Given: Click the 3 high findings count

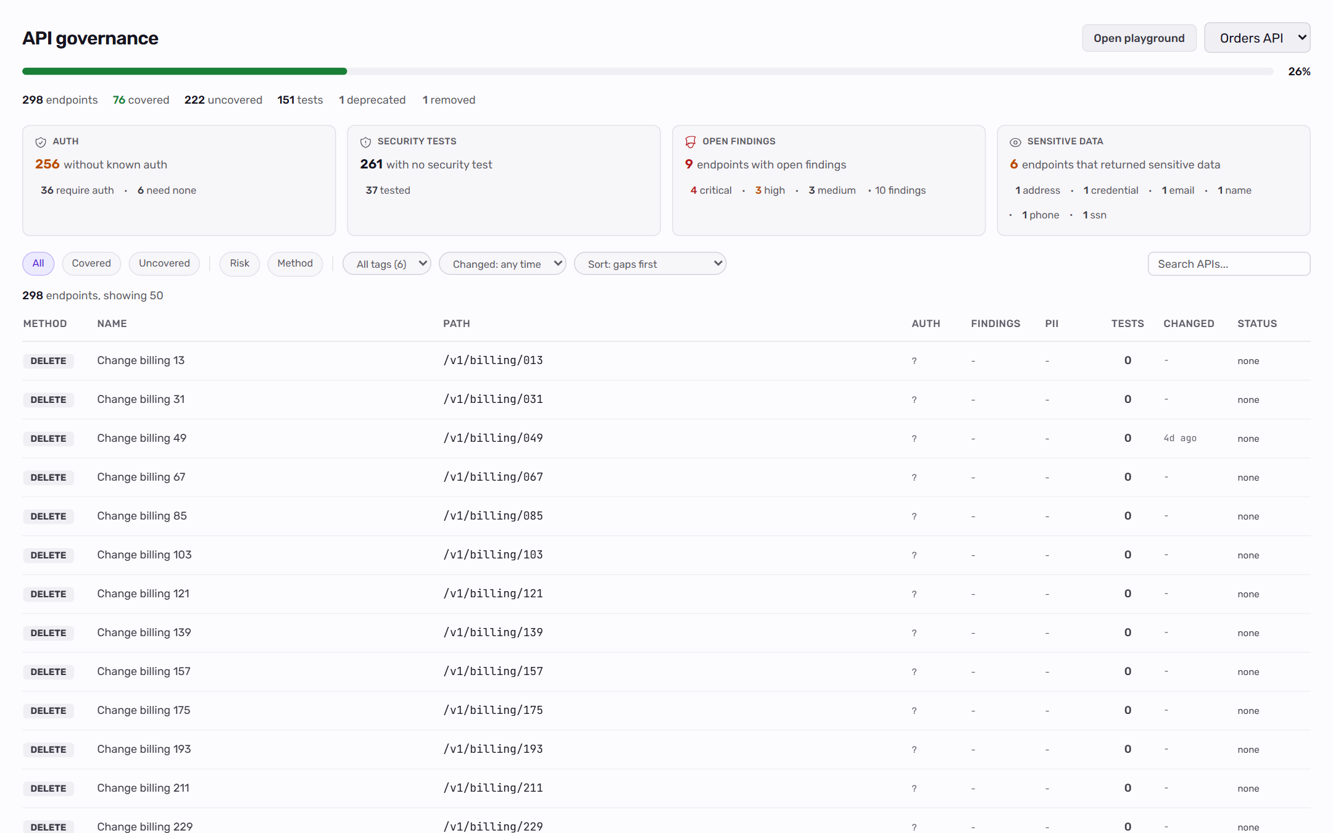Looking at the screenshot, I should pos(770,190).
